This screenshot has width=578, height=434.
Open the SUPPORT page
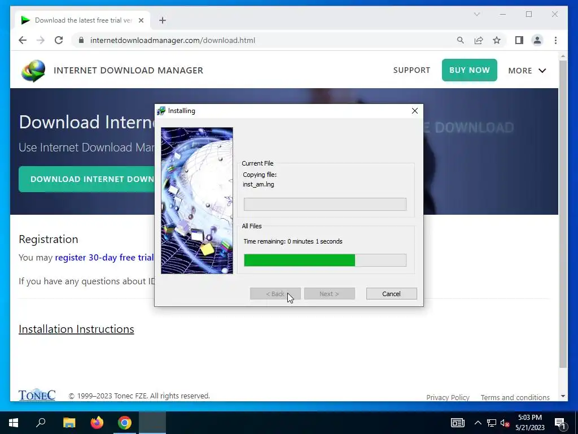click(x=411, y=70)
